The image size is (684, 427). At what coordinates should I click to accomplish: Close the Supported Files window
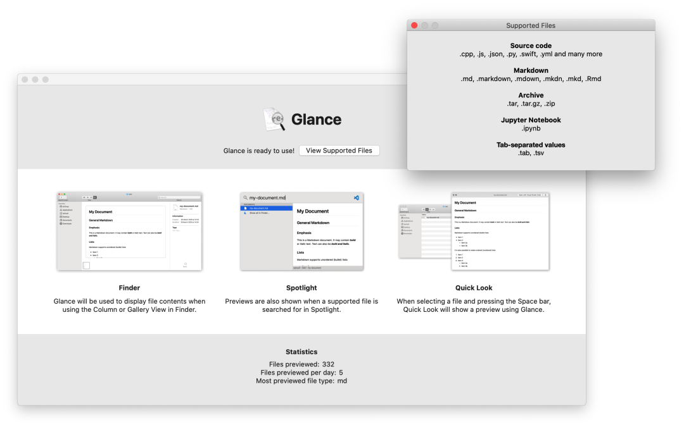pyautogui.click(x=414, y=25)
